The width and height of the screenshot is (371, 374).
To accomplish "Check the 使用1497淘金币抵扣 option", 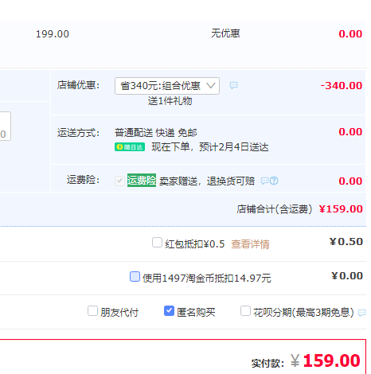I will coord(135,276).
